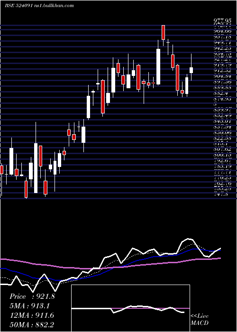Click the 800.15 price axis label

tap(222, 155)
